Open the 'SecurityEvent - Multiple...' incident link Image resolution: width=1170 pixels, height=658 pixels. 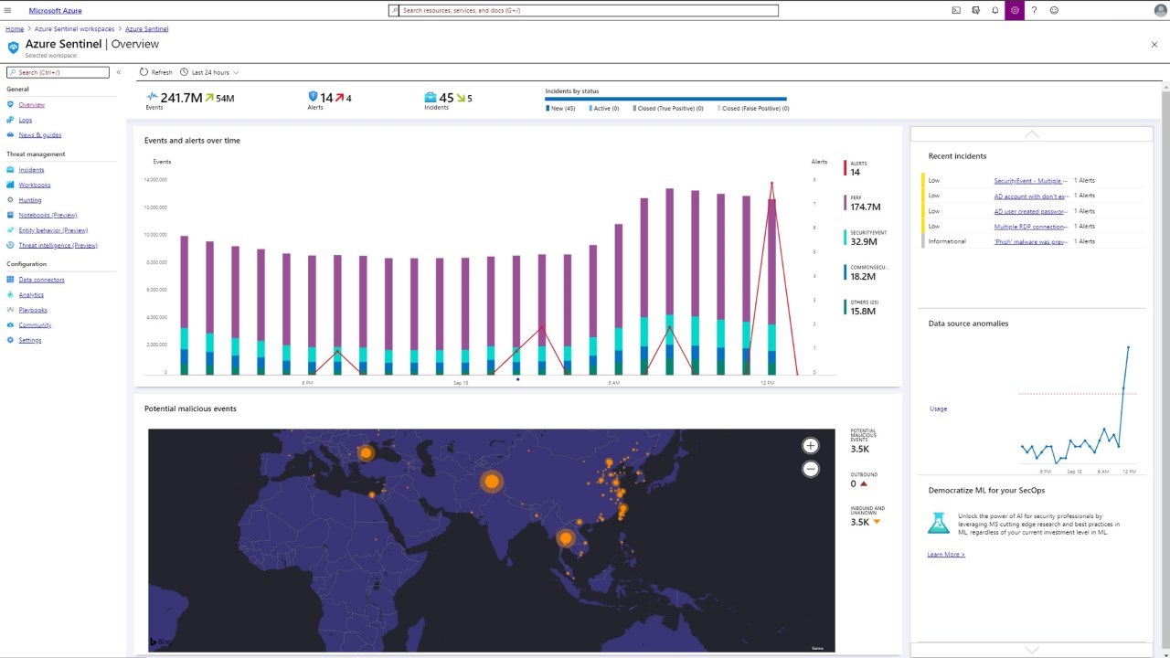point(1030,181)
